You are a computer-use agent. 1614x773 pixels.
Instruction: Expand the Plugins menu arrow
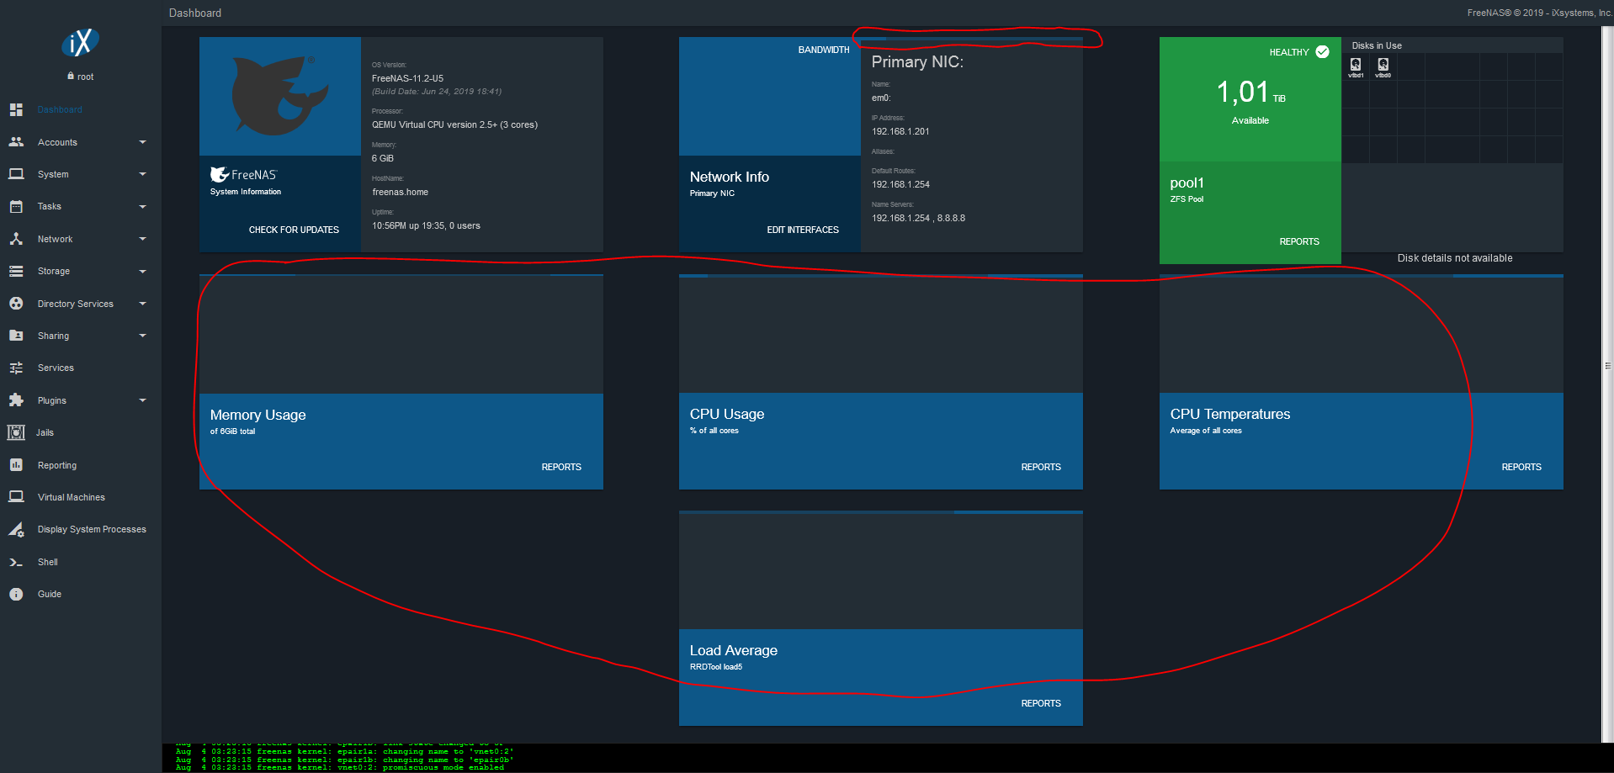pyautogui.click(x=142, y=400)
